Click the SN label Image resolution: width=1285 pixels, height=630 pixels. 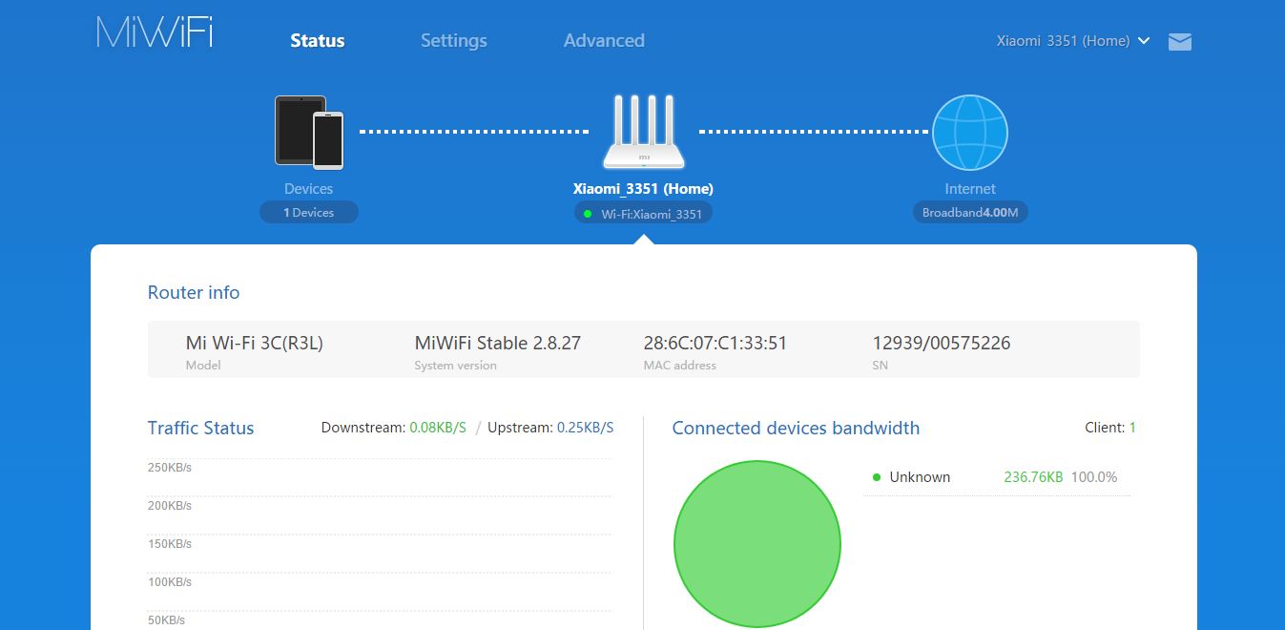[880, 366]
